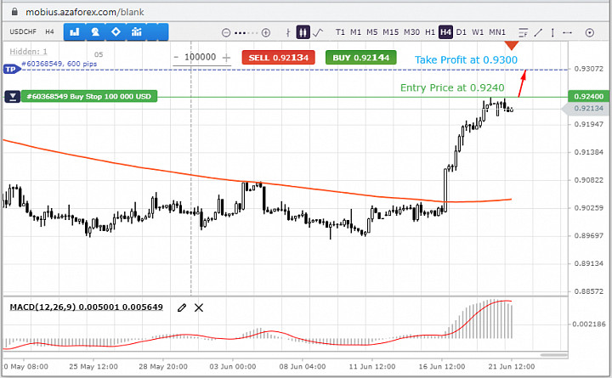Click the 100000 volume input field

coord(201,58)
